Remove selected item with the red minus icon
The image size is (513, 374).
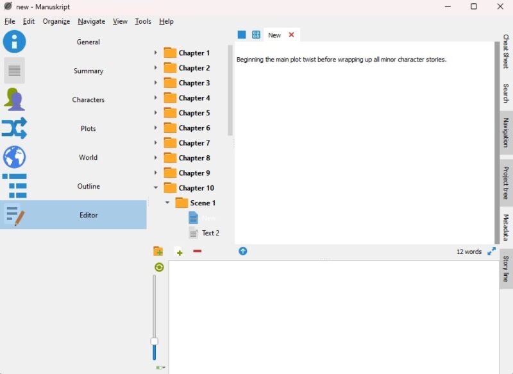click(x=197, y=251)
